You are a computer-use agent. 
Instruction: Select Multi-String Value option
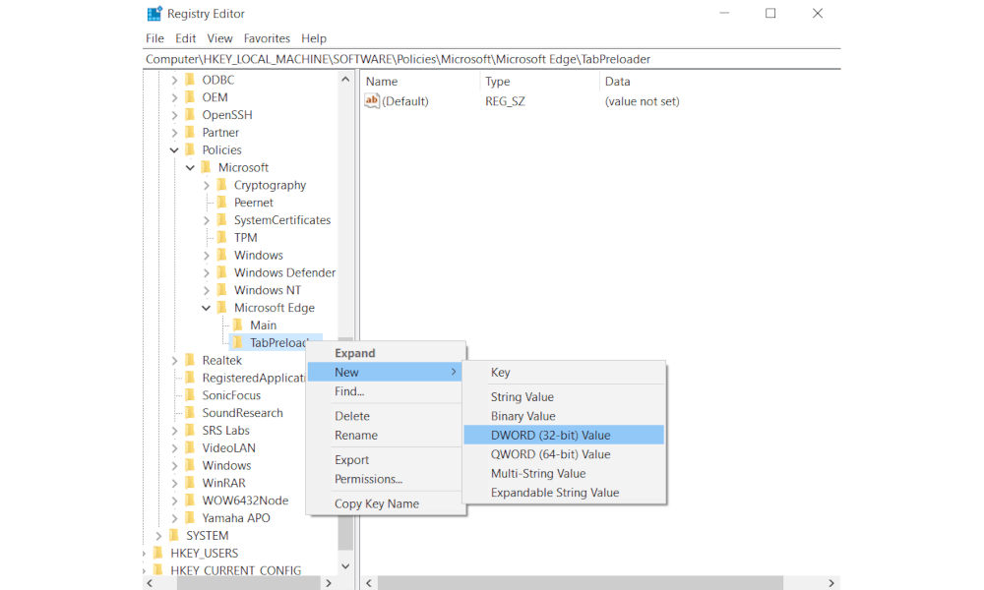click(564, 473)
